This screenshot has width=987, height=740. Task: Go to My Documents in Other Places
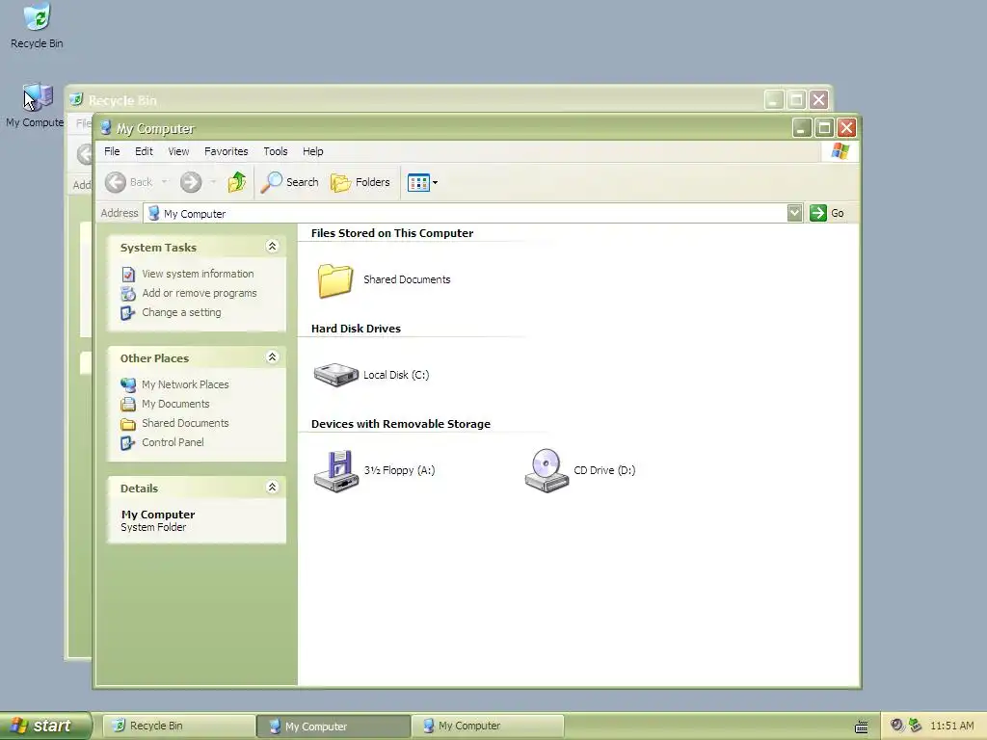(175, 404)
